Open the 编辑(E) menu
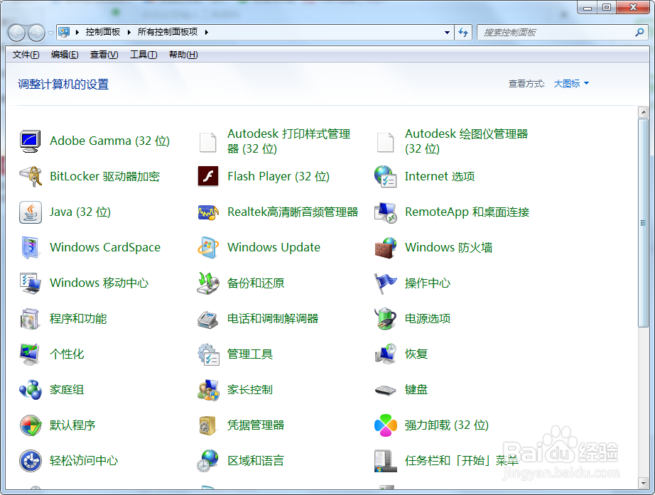655x495 pixels. point(65,55)
